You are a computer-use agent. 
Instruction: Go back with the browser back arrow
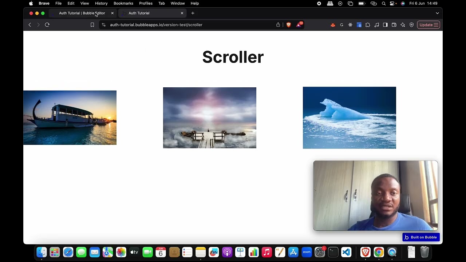[30, 25]
